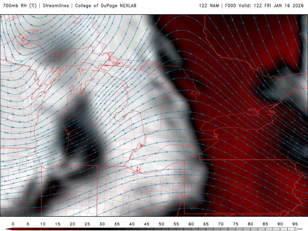Click the '90' legend value
308x231 pixels.
(x=280, y=224)
